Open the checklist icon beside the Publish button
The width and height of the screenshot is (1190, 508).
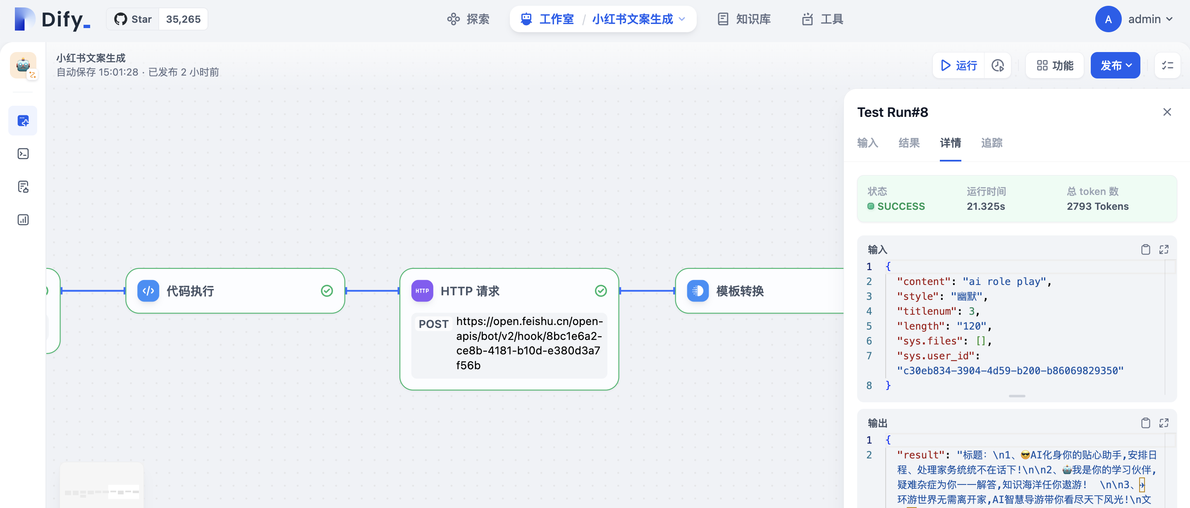tap(1167, 66)
